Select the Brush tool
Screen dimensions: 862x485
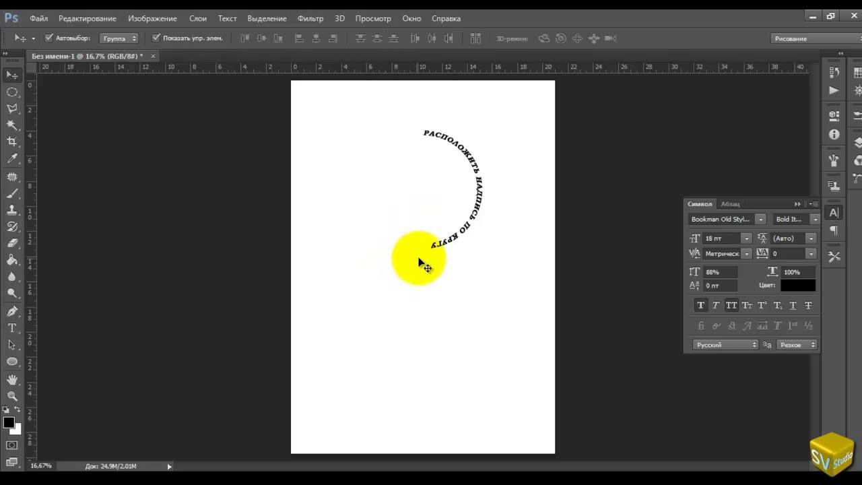tap(12, 193)
